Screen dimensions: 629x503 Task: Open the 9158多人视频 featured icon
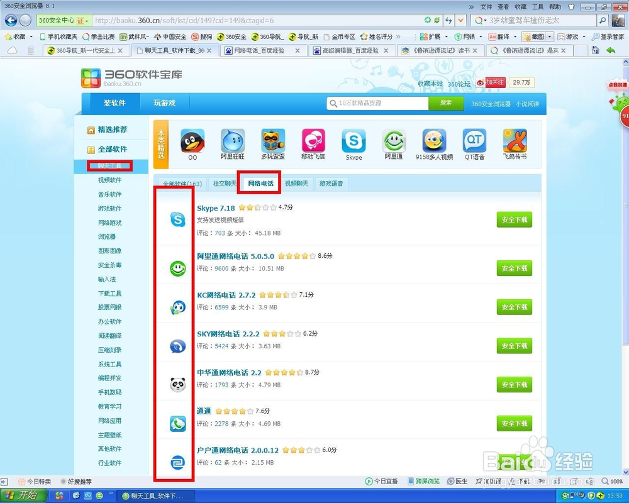pyautogui.click(x=434, y=141)
